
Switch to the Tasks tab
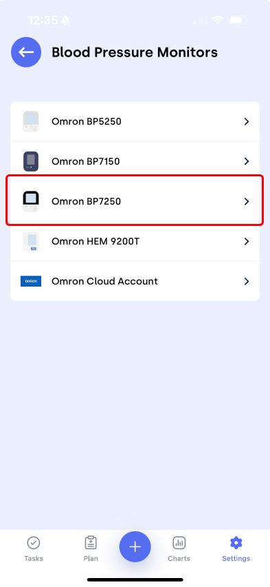[34, 549]
